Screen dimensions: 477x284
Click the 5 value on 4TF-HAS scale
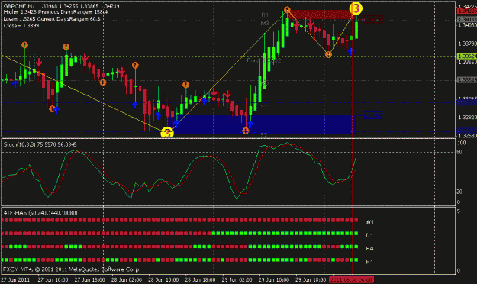tap(459, 211)
